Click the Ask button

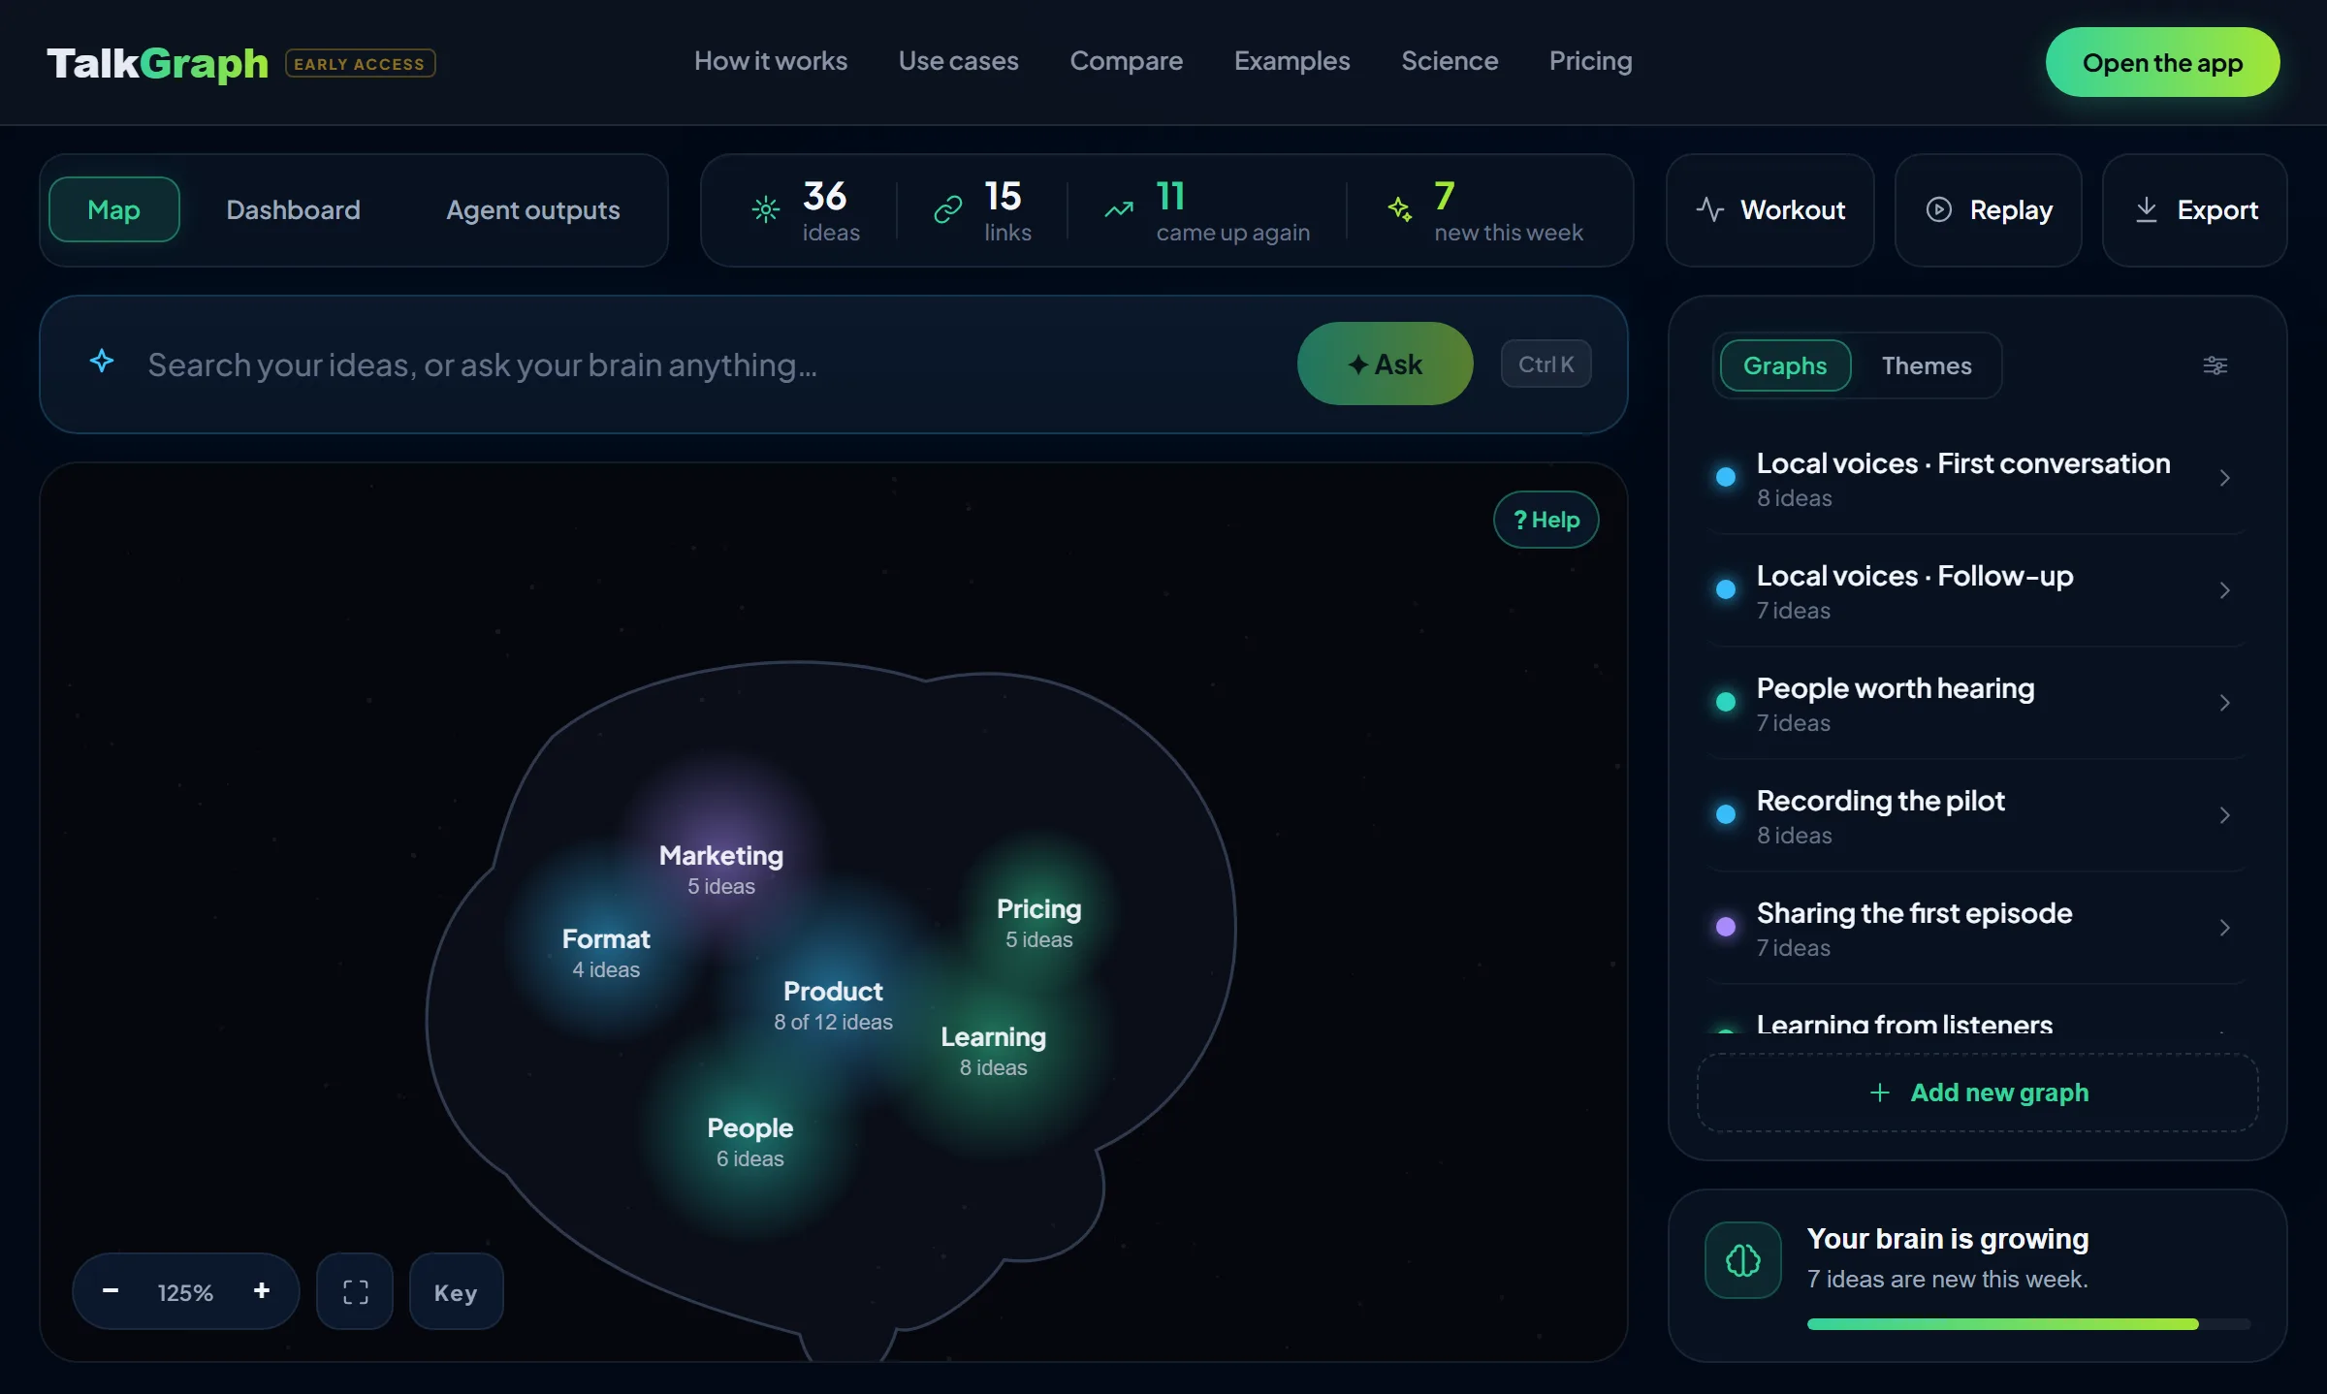tap(1385, 364)
